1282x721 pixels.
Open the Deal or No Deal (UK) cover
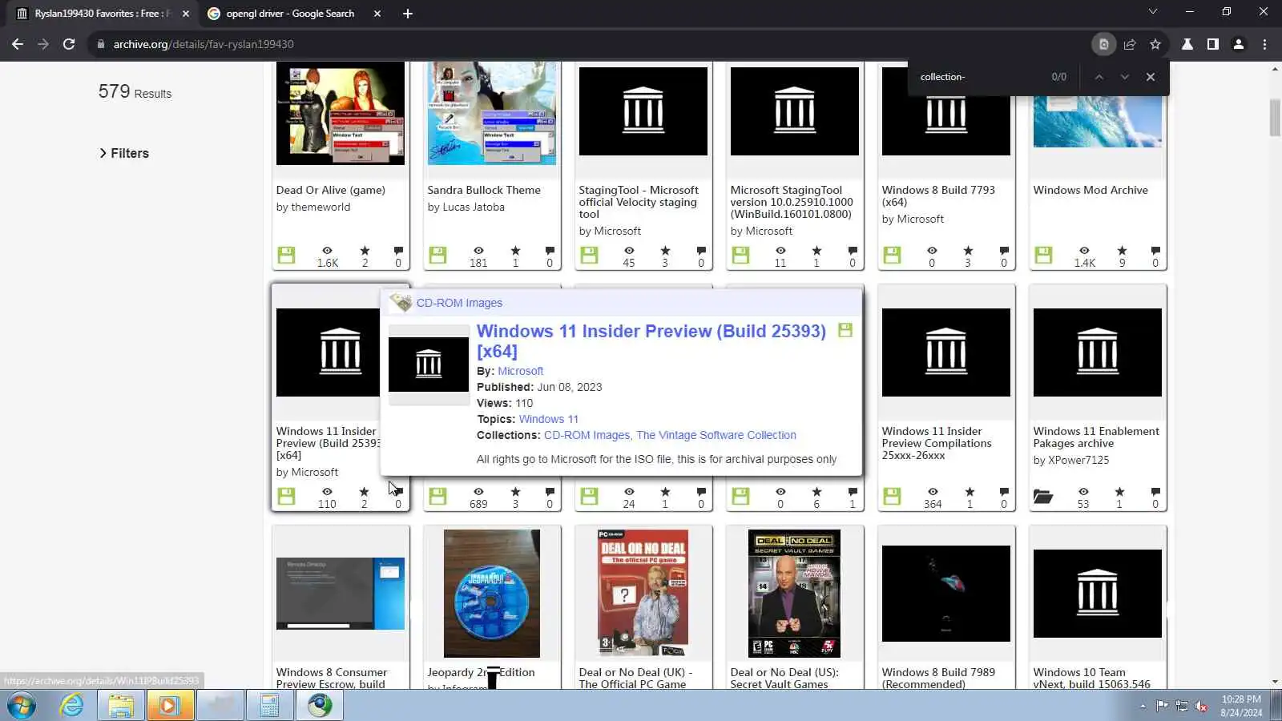click(x=643, y=594)
